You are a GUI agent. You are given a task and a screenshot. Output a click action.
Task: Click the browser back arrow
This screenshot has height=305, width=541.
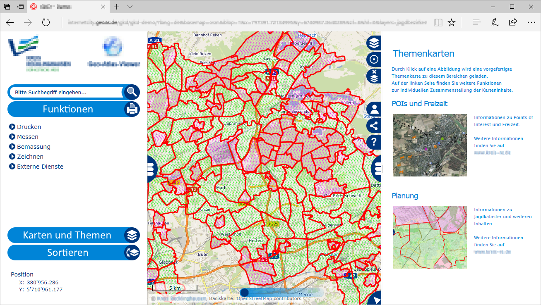pyautogui.click(x=10, y=23)
